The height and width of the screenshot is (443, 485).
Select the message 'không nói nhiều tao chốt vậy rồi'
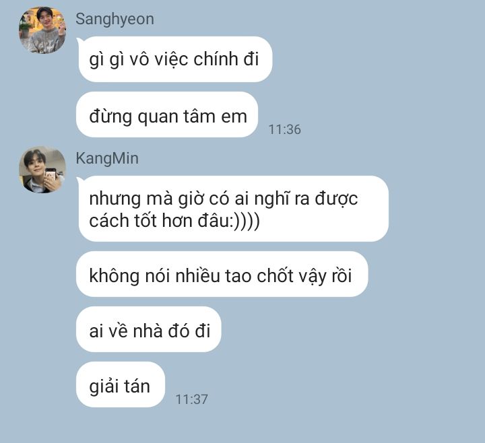(222, 274)
